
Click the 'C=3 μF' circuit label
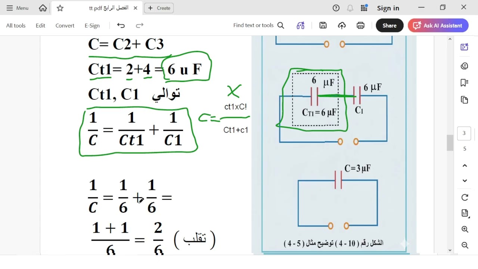[357, 168]
